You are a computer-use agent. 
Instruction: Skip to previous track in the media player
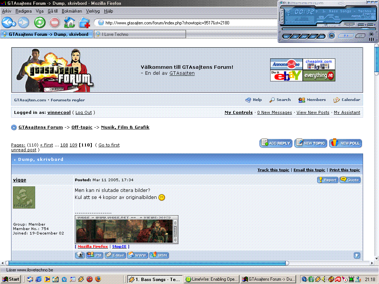(287, 37)
